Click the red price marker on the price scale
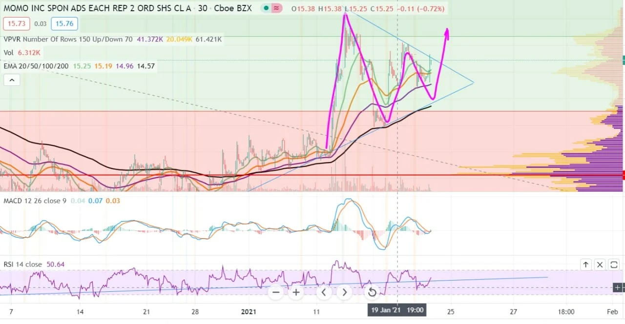Screen dimensions: 625x324 pyautogui.click(x=624, y=175)
